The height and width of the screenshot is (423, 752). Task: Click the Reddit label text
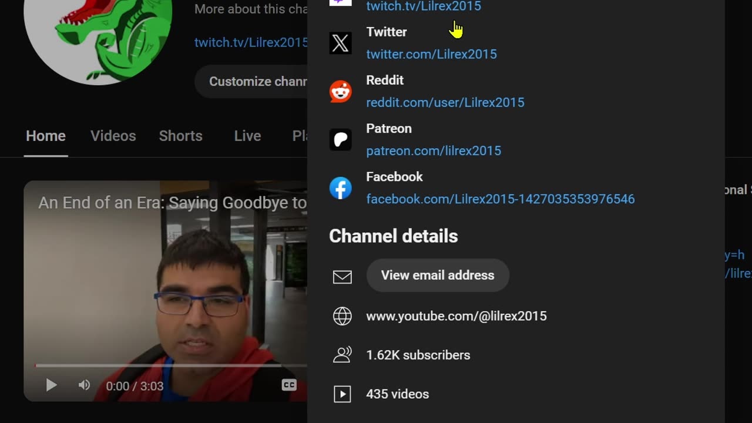click(385, 80)
